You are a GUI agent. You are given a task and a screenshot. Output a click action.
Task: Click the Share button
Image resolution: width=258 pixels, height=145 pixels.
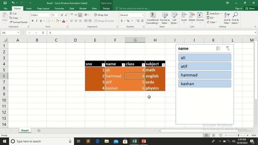(250, 8)
